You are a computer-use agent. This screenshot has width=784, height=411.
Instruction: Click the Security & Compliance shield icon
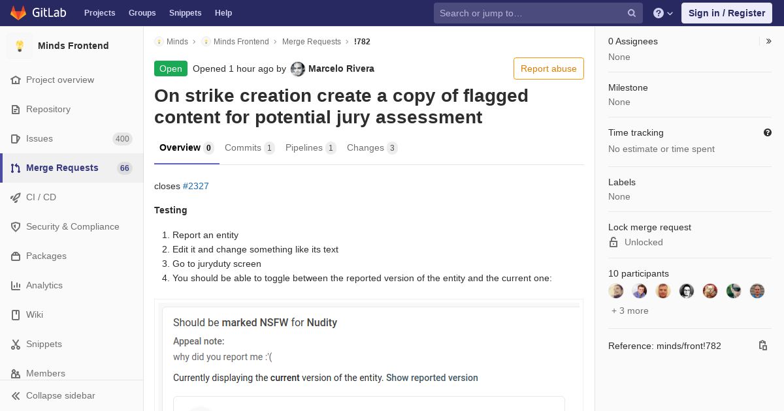tap(16, 226)
